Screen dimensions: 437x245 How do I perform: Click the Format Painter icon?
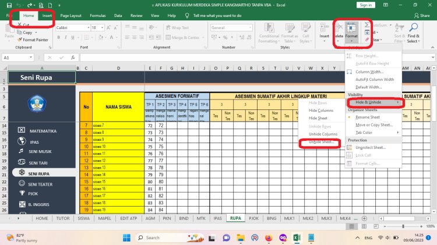point(19,40)
